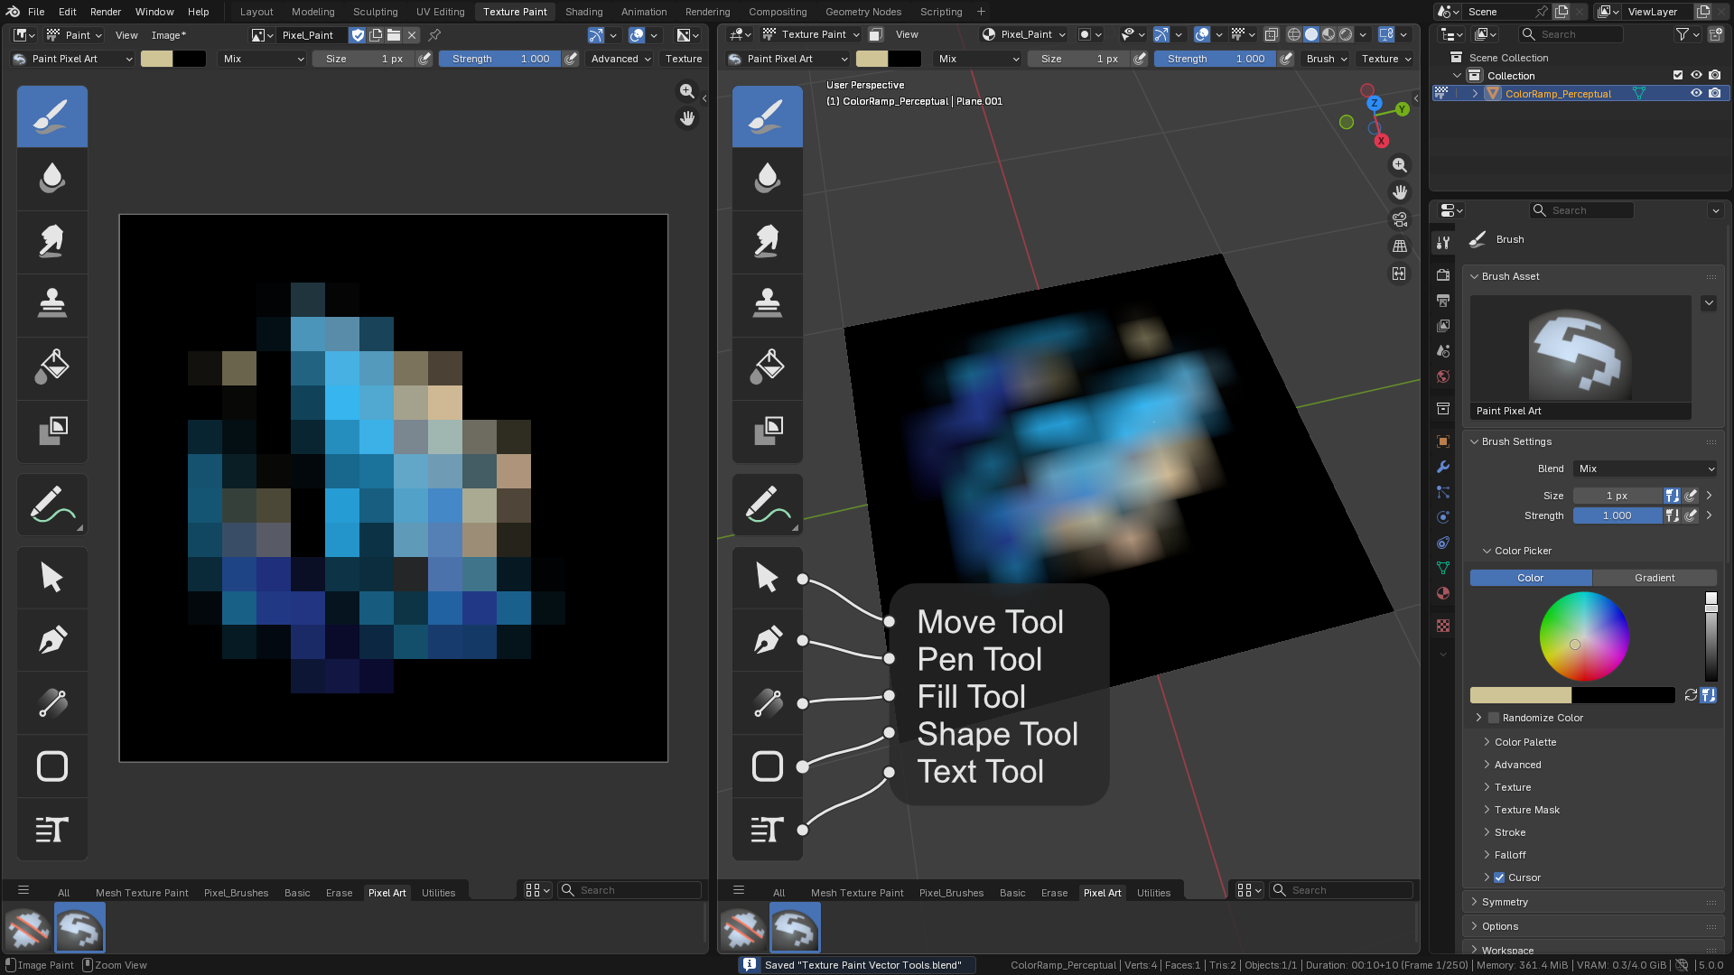Toggle Collection eye visibility in outliner

pos(1696,75)
